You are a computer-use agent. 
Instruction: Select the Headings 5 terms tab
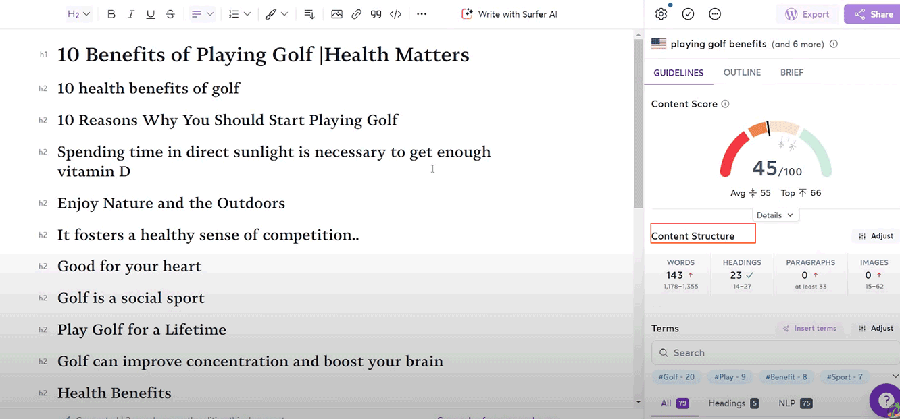tap(733, 403)
